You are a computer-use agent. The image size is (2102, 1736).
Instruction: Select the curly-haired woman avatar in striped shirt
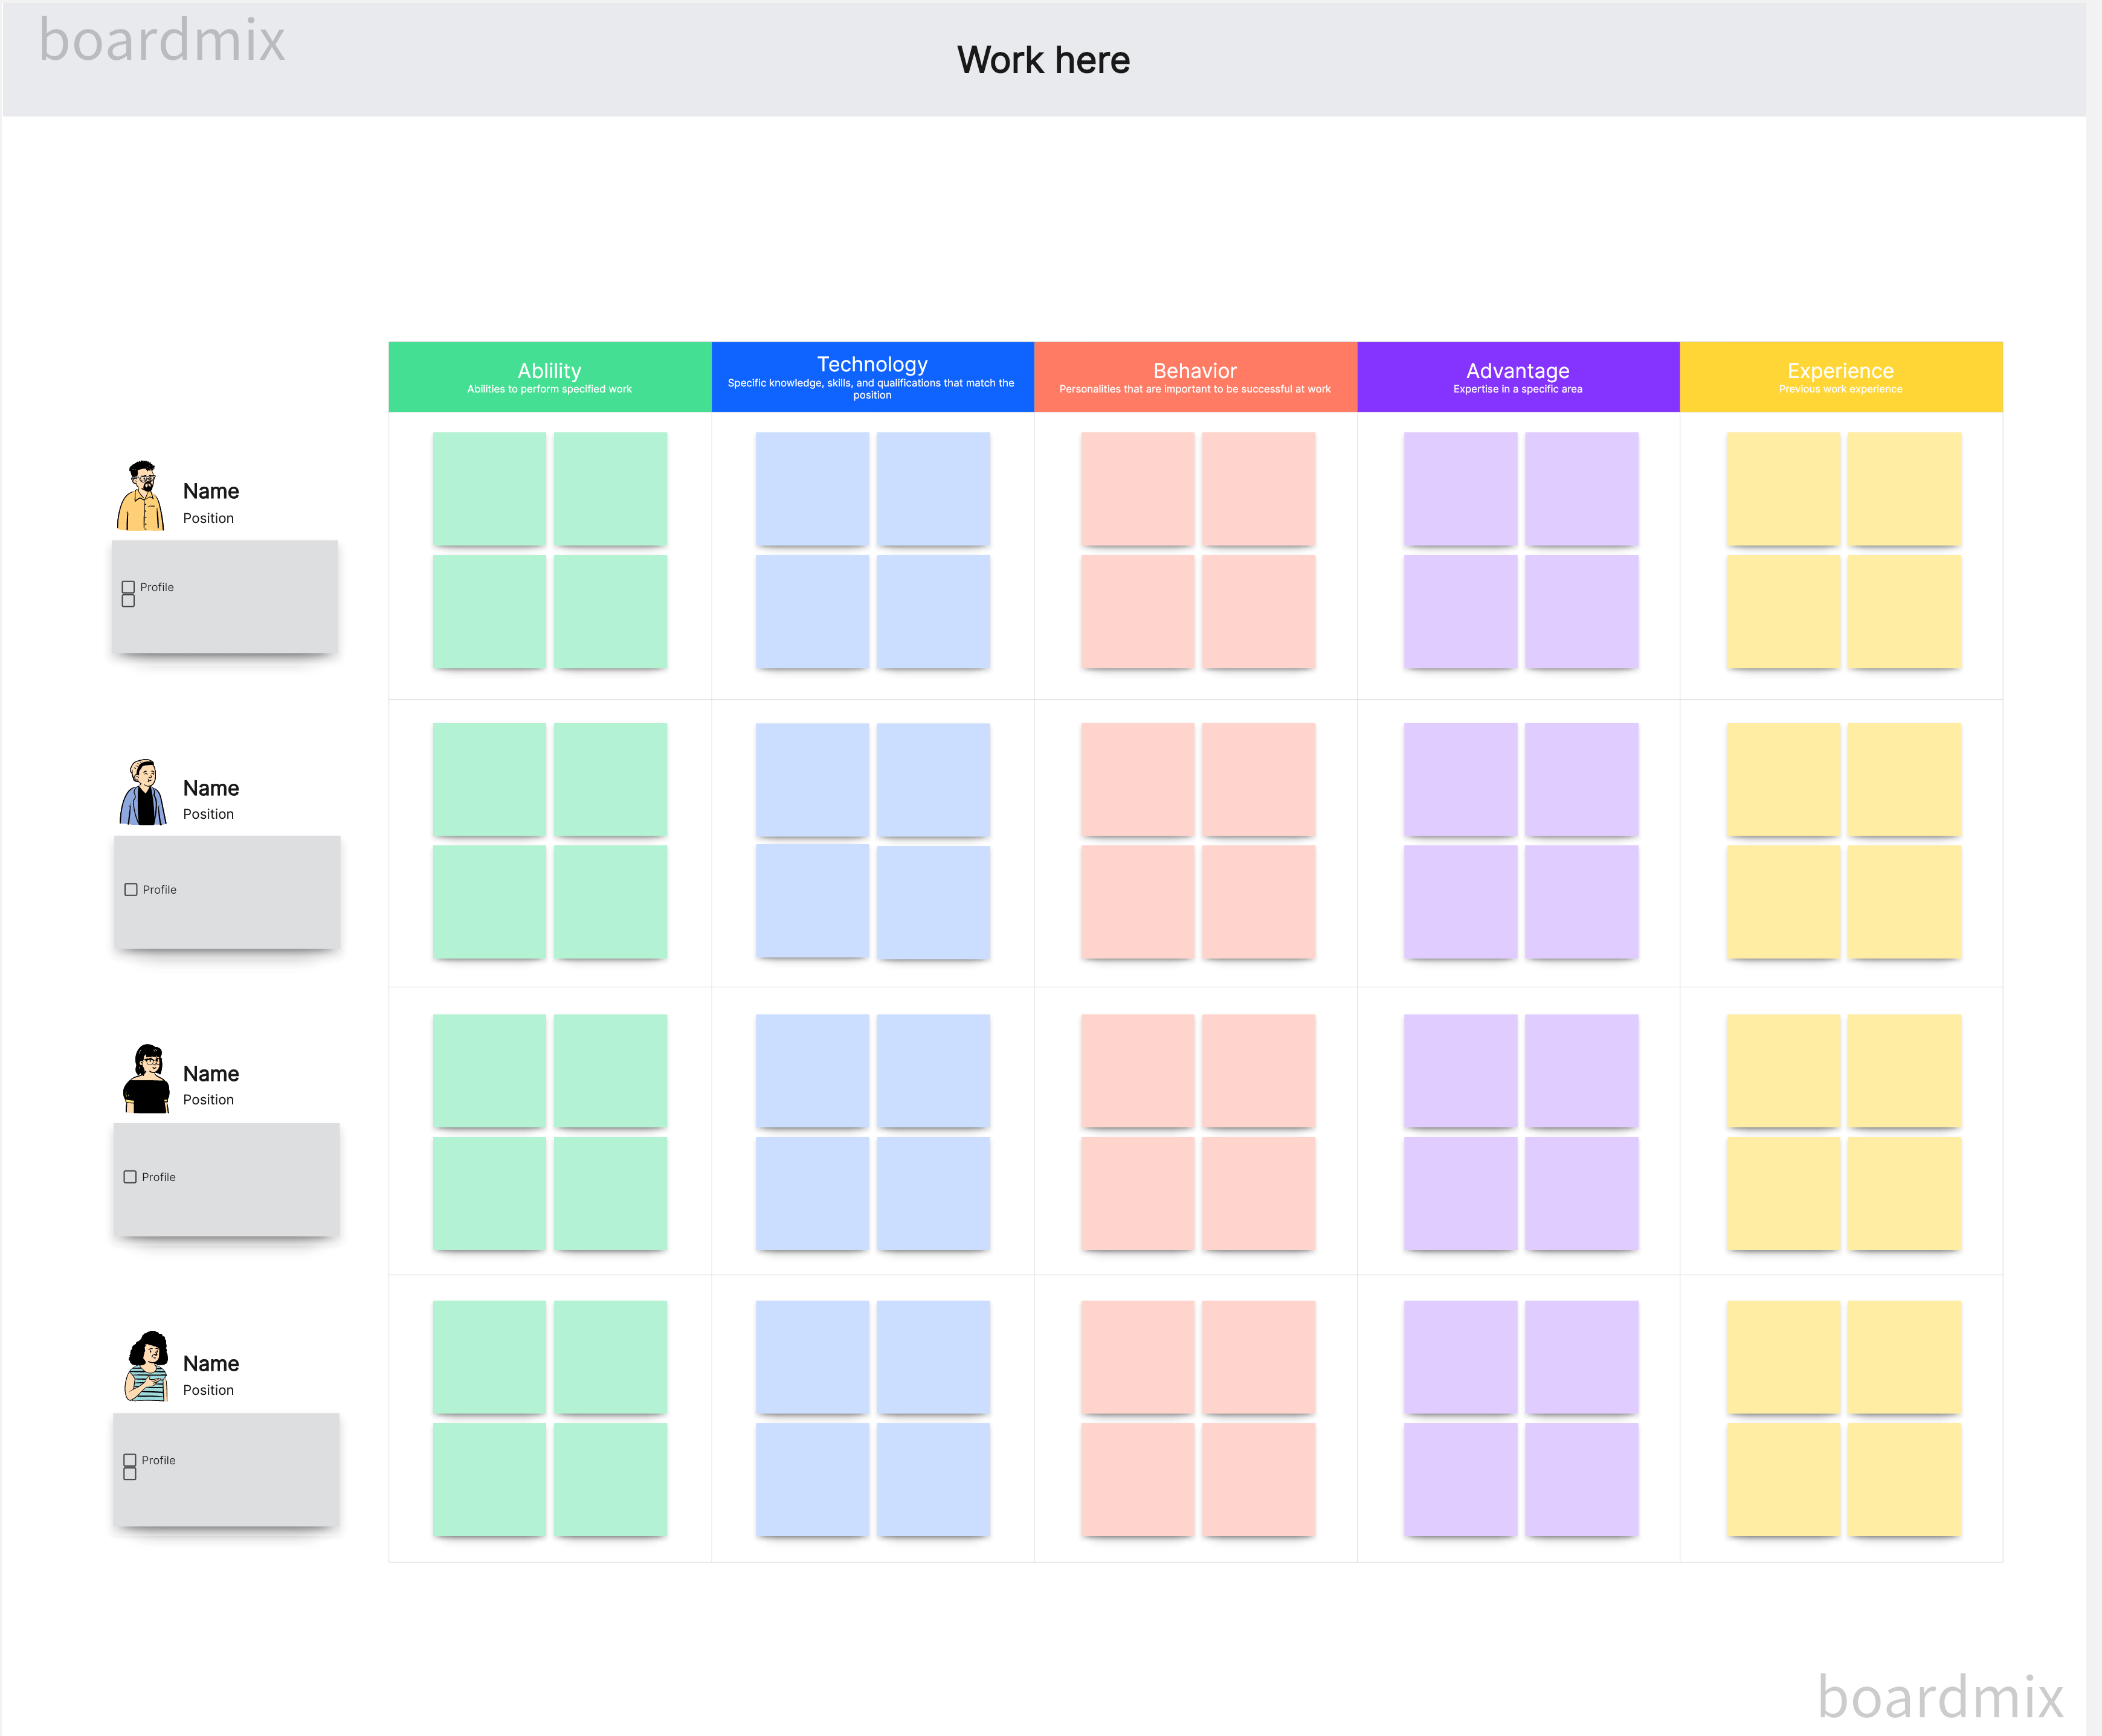coord(148,1366)
